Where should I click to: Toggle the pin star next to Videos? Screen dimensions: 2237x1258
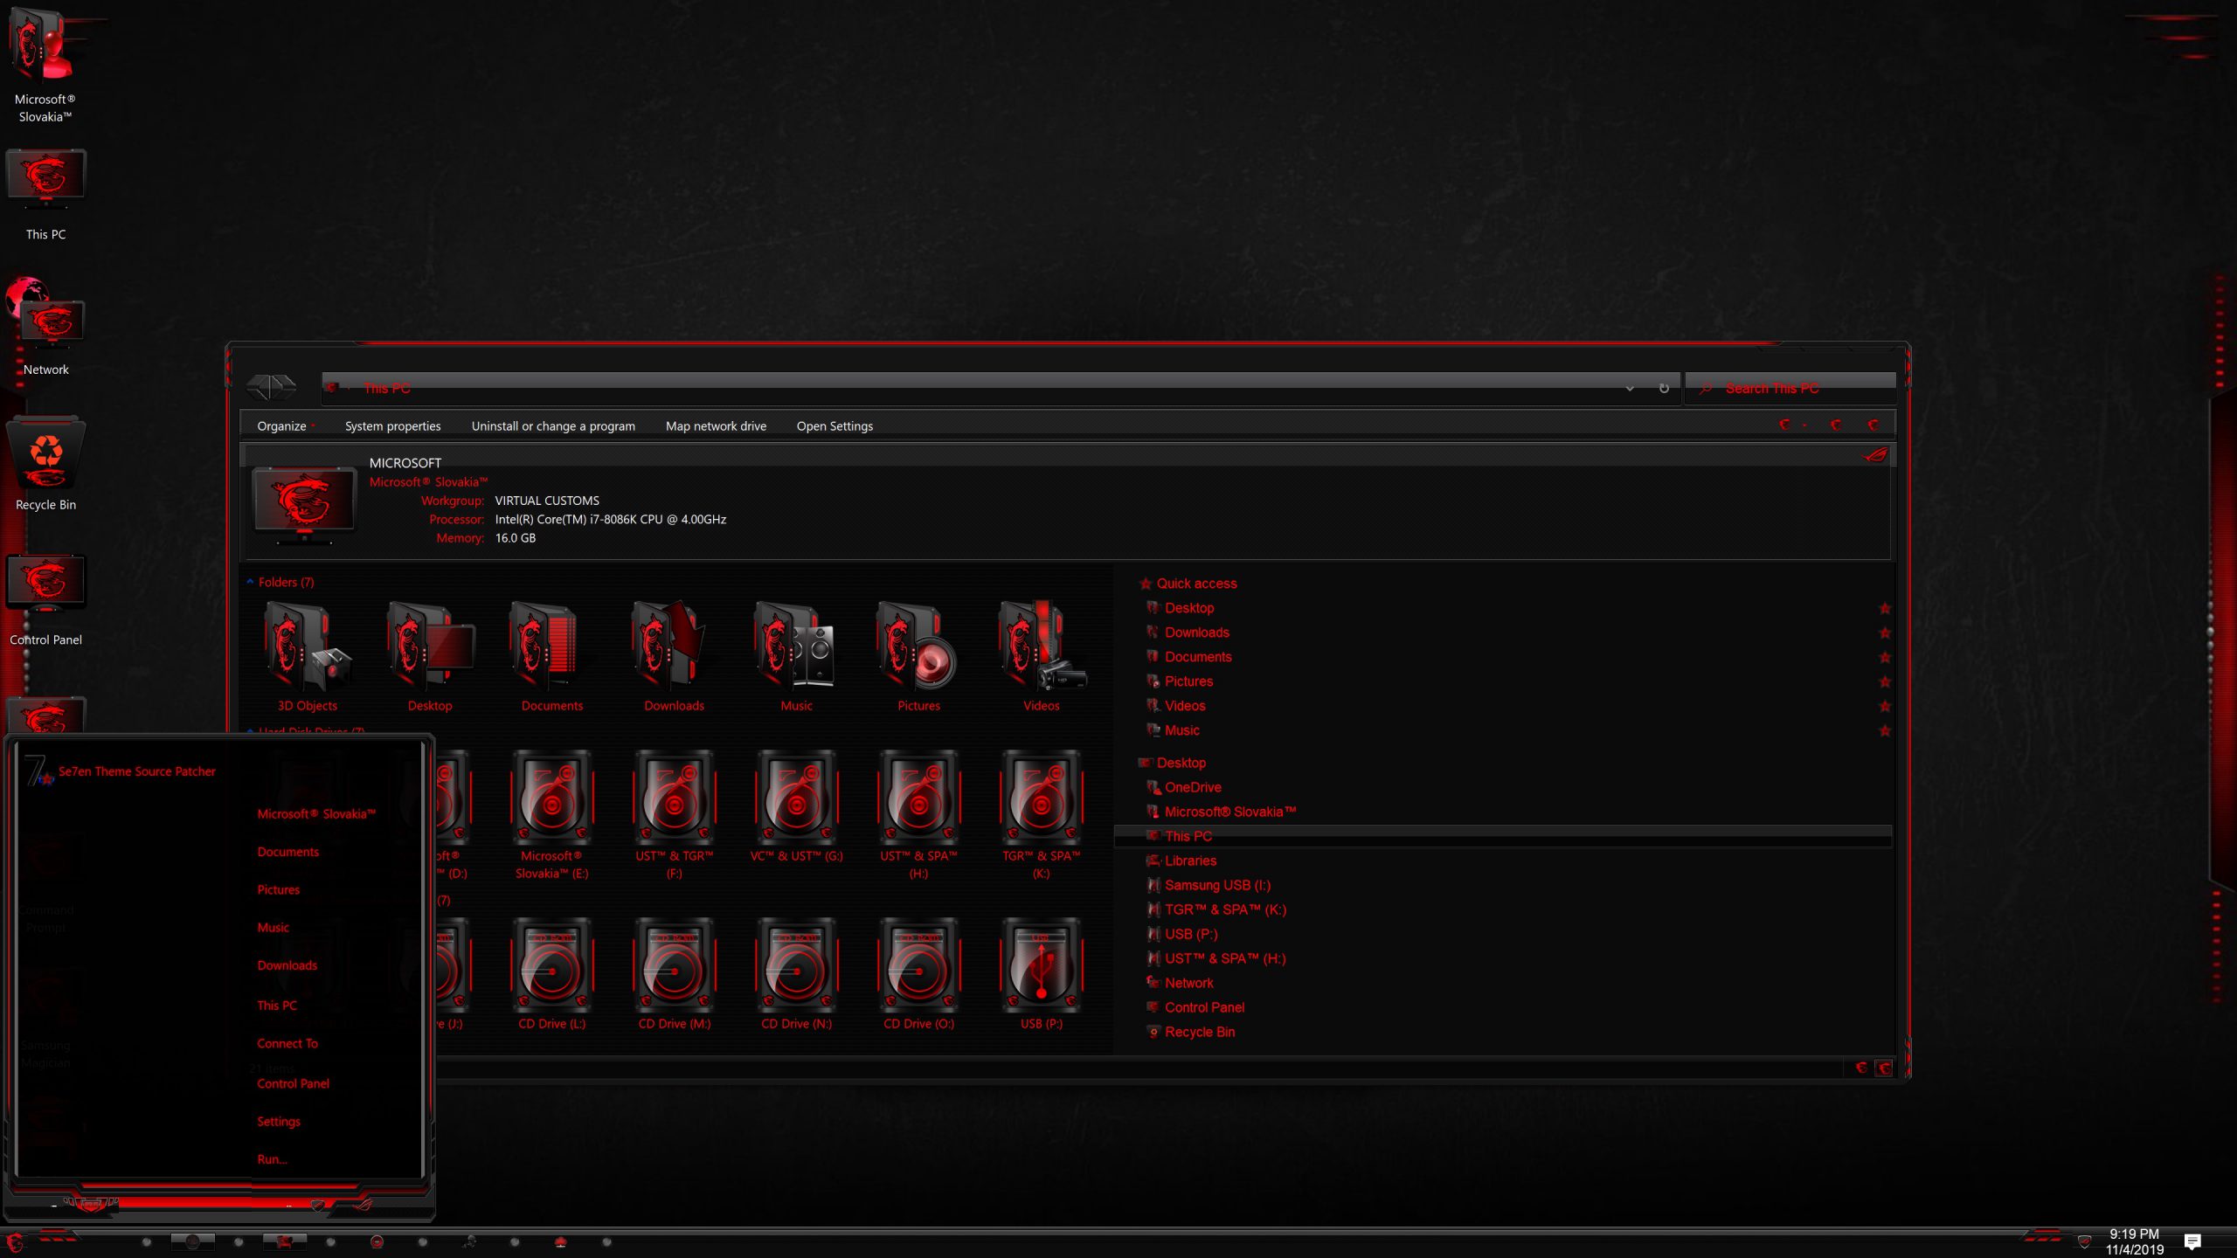pos(1885,706)
